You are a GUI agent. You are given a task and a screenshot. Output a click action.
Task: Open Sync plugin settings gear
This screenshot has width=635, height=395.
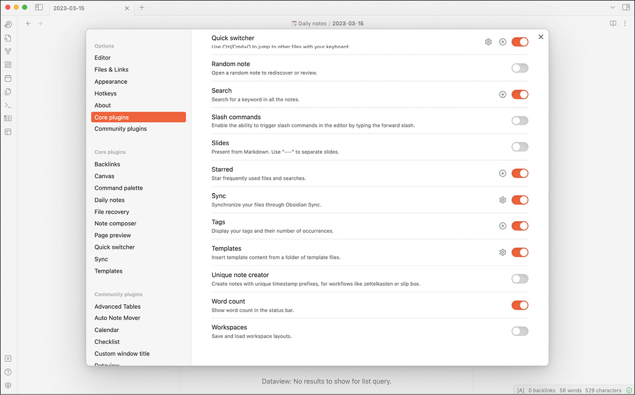502,200
